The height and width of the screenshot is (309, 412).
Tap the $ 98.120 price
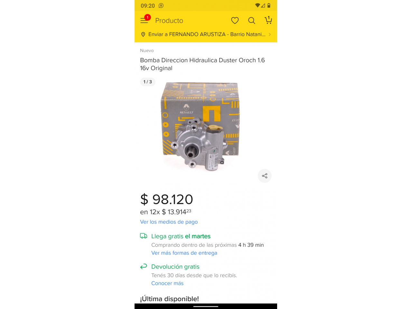pyautogui.click(x=167, y=200)
